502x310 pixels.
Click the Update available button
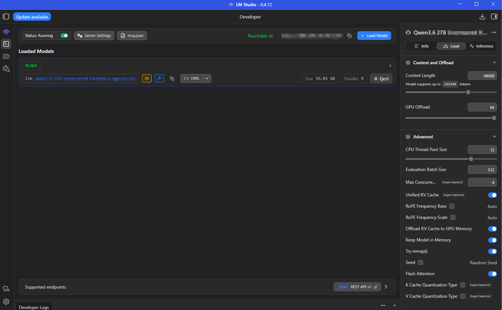[x=32, y=17]
